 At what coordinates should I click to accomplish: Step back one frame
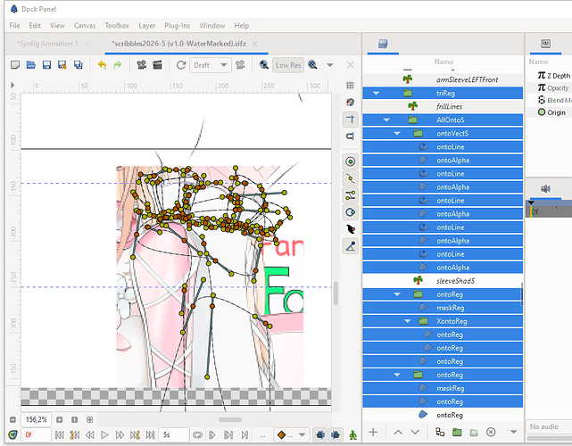90,434
